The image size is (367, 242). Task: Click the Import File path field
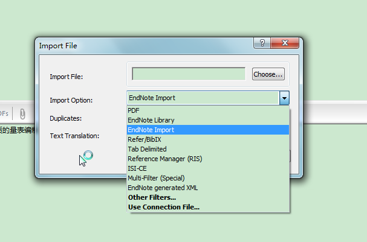click(x=189, y=74)
